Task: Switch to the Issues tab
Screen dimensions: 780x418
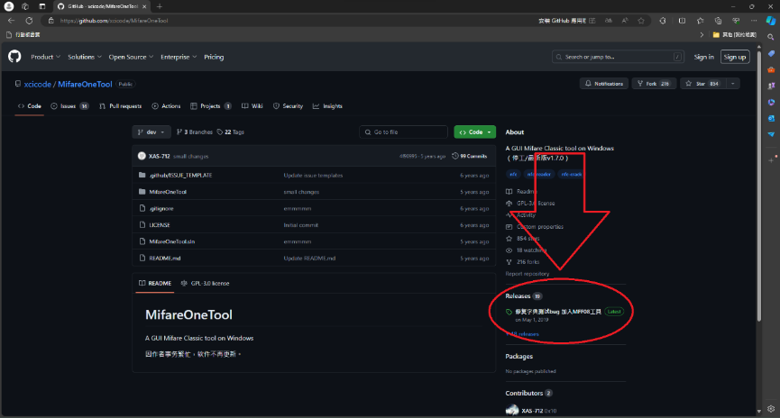Action: click(69, 106)
